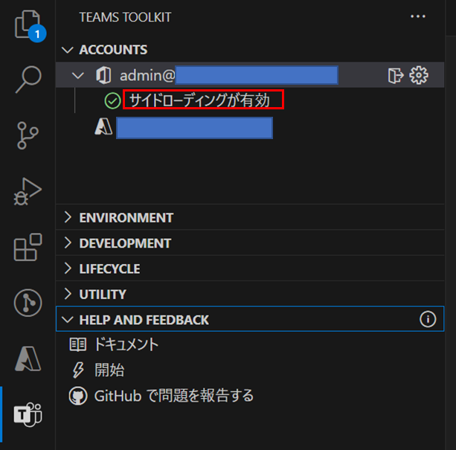456x450 pixels.
Task: Click the lightning bolt 開始 icon
Action: pos(78,370)
